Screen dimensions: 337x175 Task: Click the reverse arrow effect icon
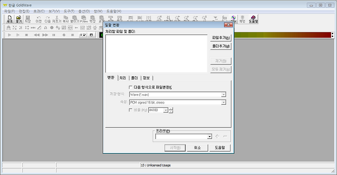(x=76, y=28)
